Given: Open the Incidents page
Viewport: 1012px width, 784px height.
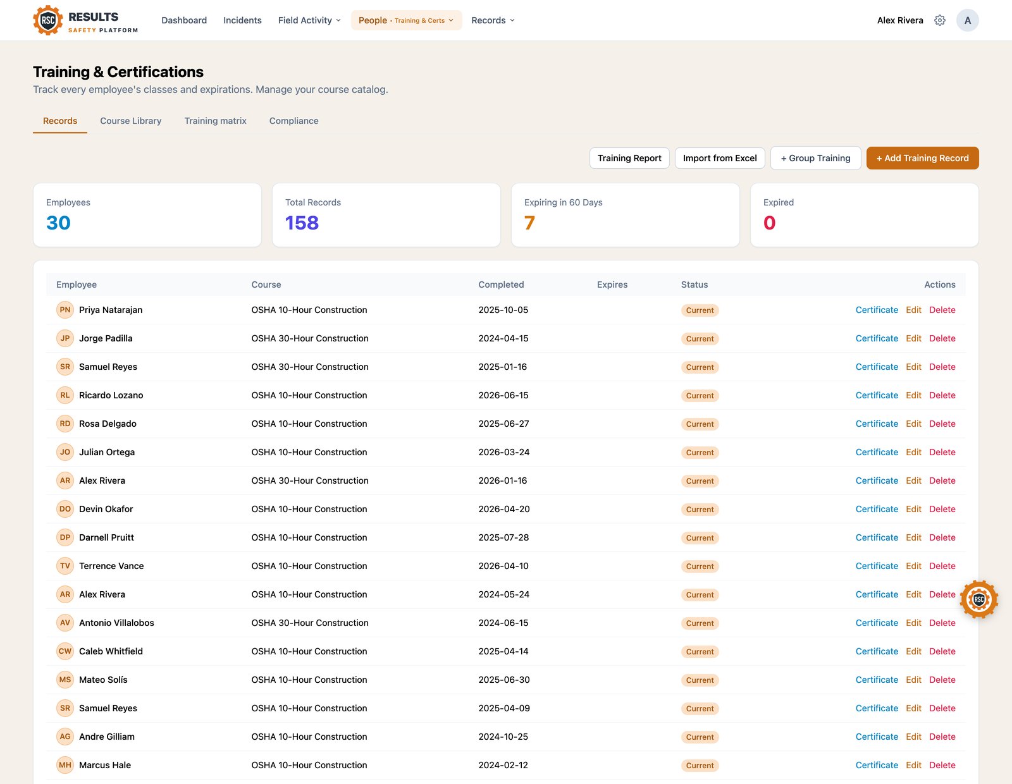Looking at the screenshot, I should click(242, 20).
